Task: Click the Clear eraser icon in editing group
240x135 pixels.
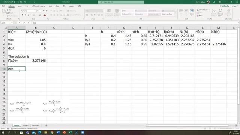Action: click(198, 15)
